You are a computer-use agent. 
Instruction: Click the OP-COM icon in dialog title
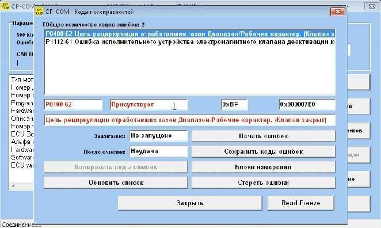click(x=39, y=11)
